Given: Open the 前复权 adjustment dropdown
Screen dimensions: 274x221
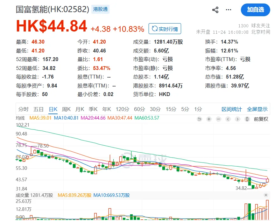Looking at the screenshot, I should (261, 119).
